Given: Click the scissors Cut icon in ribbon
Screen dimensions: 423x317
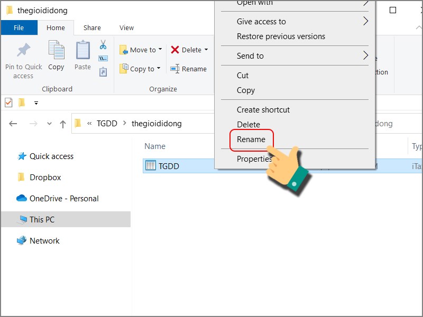Looking at the screenshot, I should (103, 44).
